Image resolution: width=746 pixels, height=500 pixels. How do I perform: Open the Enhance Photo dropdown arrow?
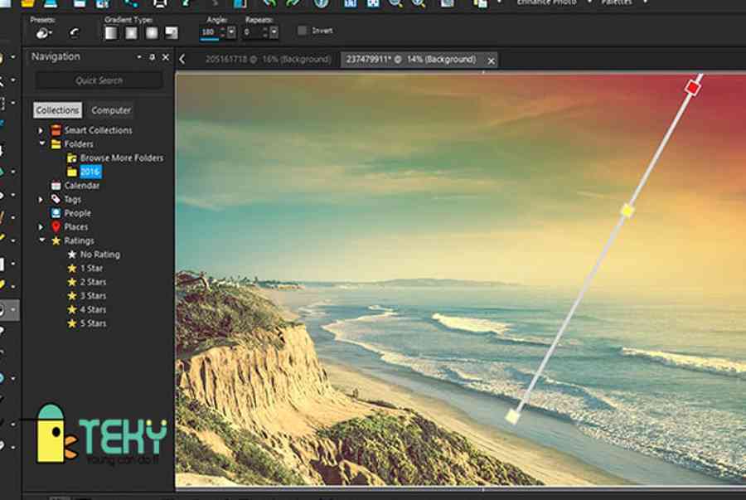point(589,2)
